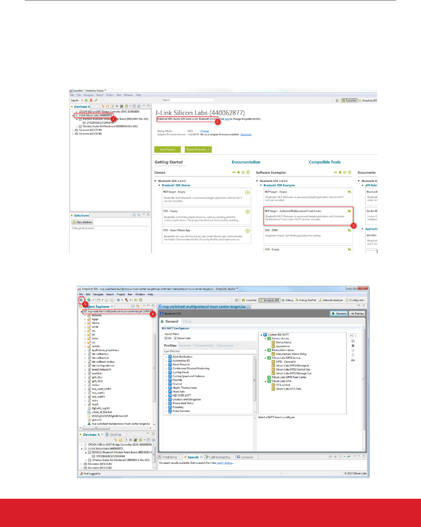421x527 pixels.
Task: Switch to the Services tab
Action: pyautogui.click(x=185, y=345)
